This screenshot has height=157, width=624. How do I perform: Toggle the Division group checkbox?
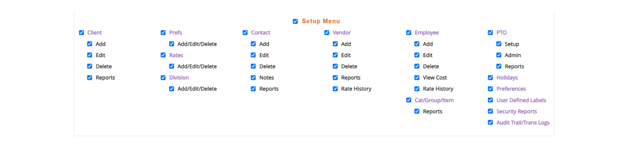(x=163, y=78)
